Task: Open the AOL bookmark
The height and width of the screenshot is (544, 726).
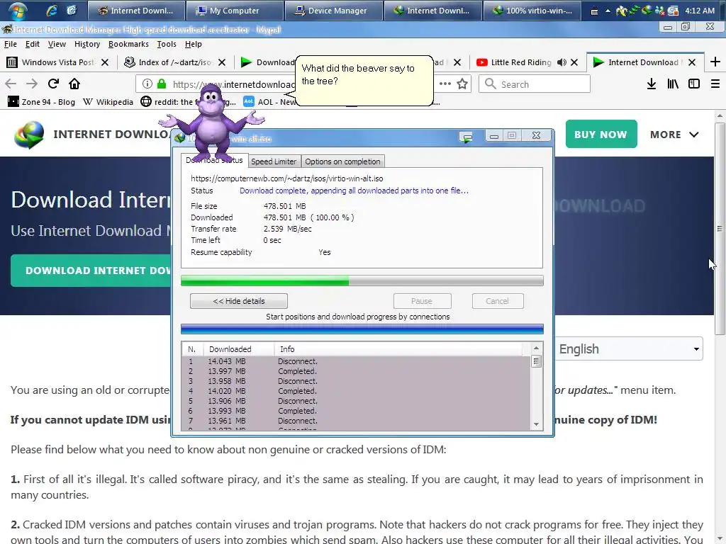Action: 269,102
